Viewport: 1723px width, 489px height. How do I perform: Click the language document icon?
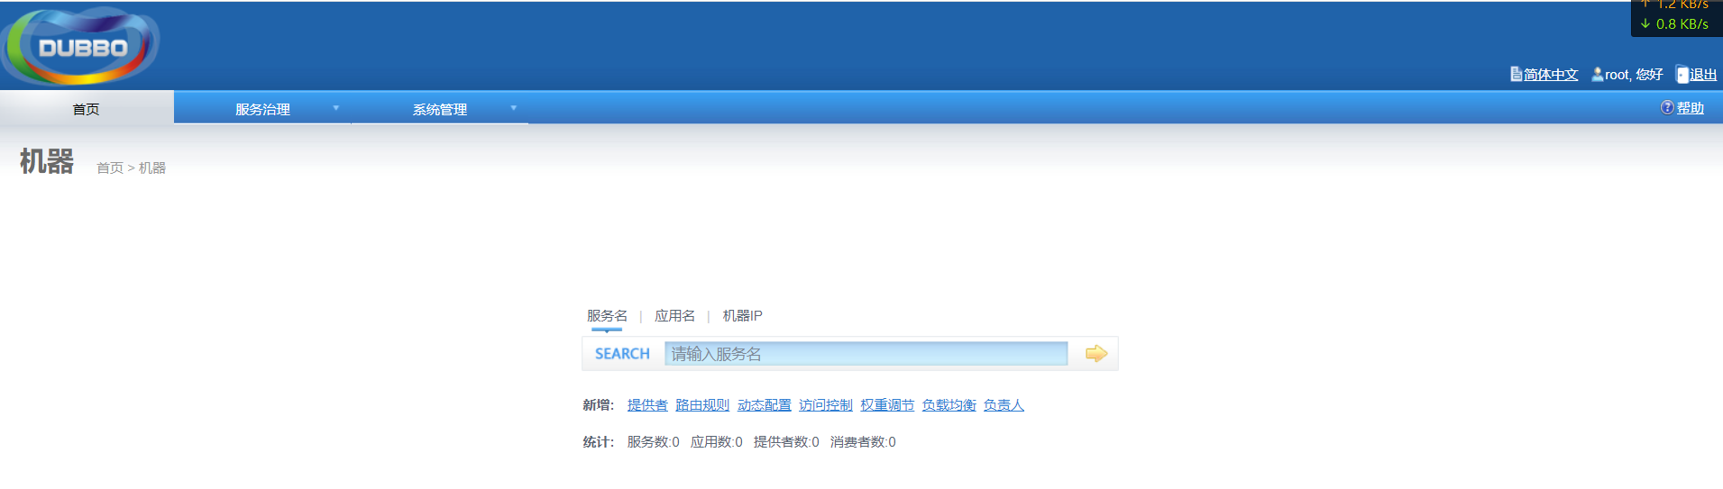click(1517, 74)
